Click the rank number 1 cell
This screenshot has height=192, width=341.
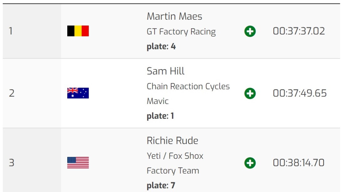pyautogui.click(x=32, y=31)
